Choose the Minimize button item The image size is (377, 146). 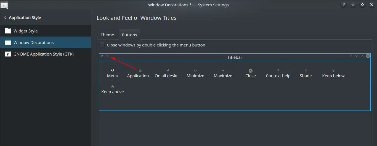click(x=195, y=73)
